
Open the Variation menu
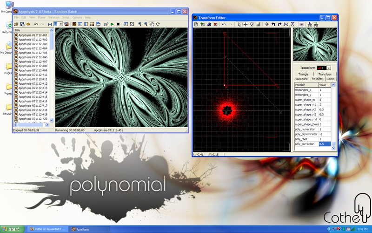pyautogui.click(x=53, y=17)
